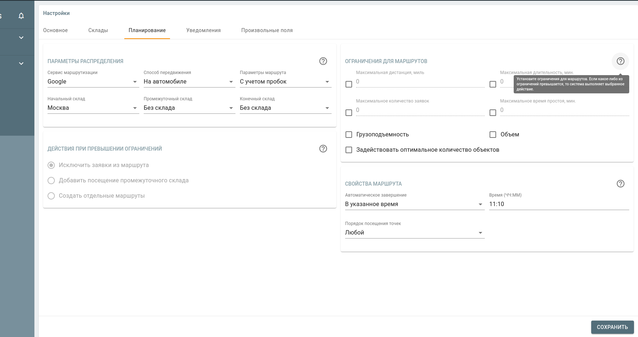Expand the second sidebar chevron

point(21,63)
